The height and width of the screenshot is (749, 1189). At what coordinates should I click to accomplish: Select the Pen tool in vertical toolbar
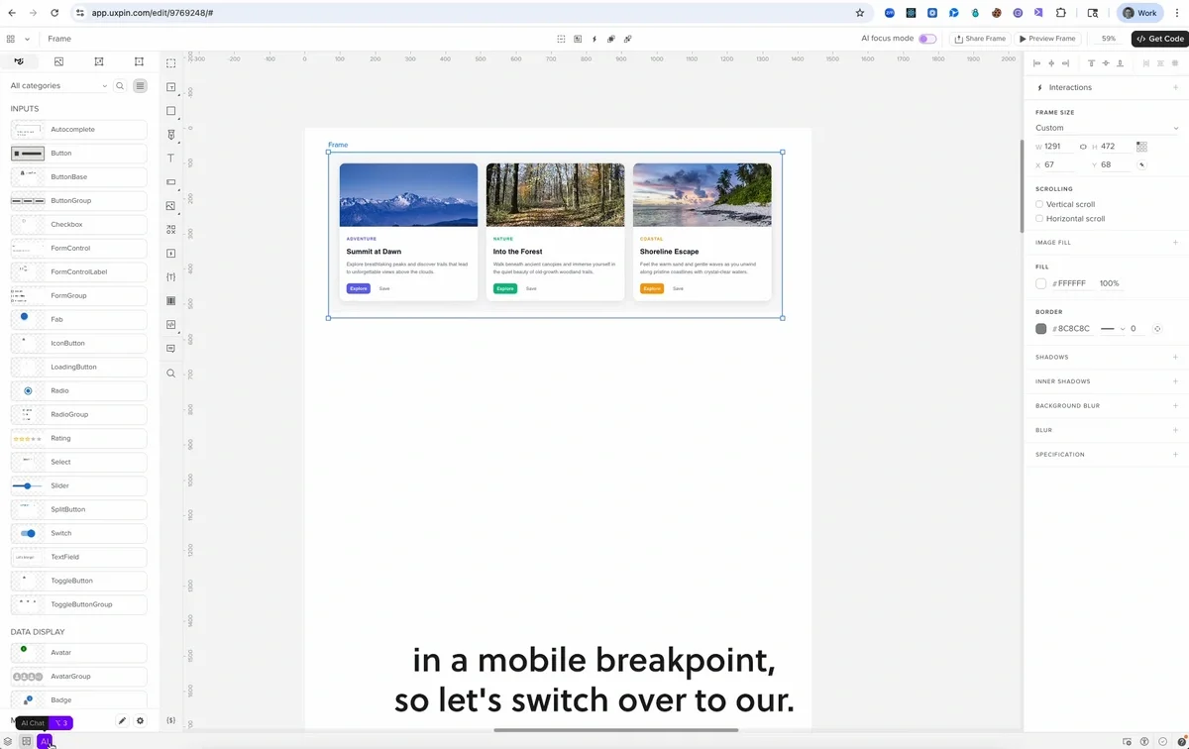170,135
